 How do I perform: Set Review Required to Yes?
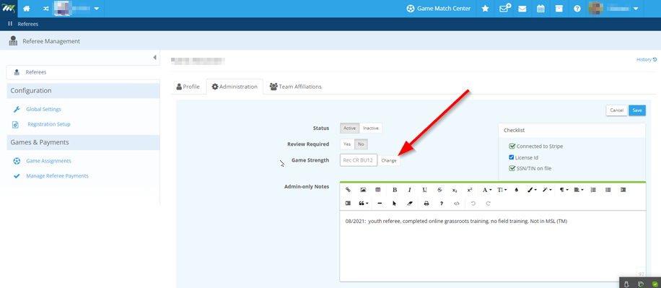pyautogui.click(x=347, y=144)
